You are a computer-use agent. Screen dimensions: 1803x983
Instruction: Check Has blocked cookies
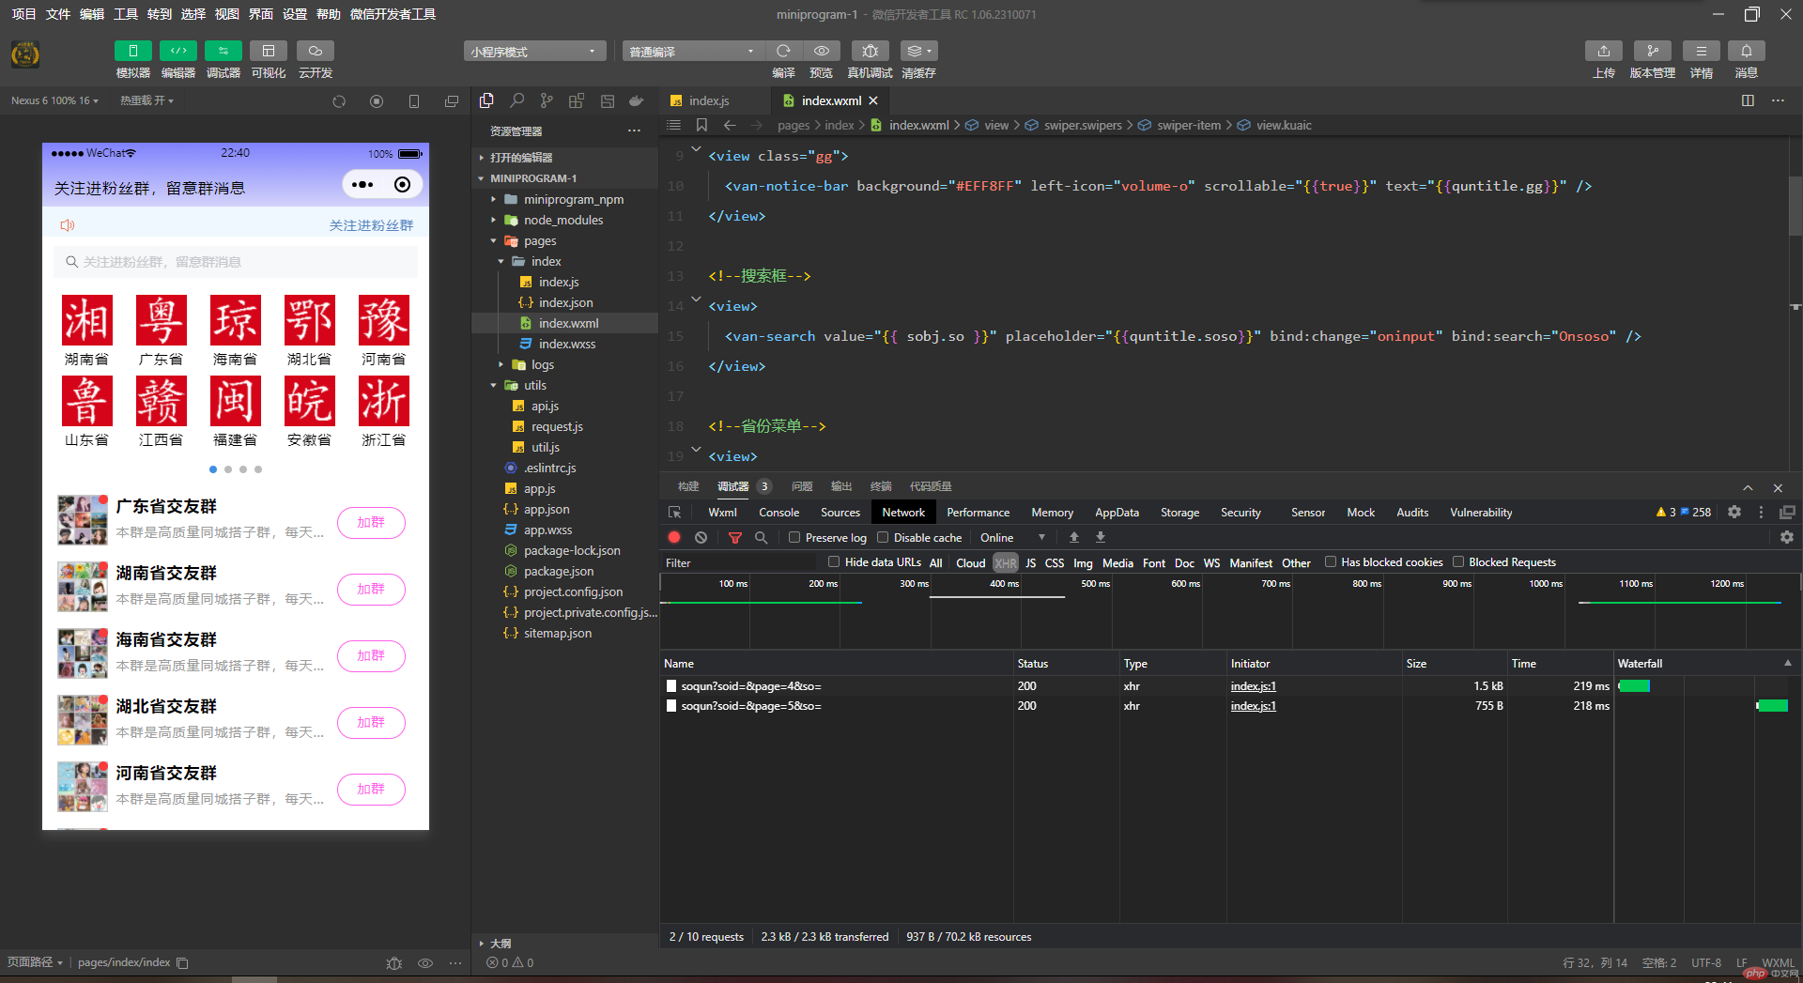pos(1330,562)
